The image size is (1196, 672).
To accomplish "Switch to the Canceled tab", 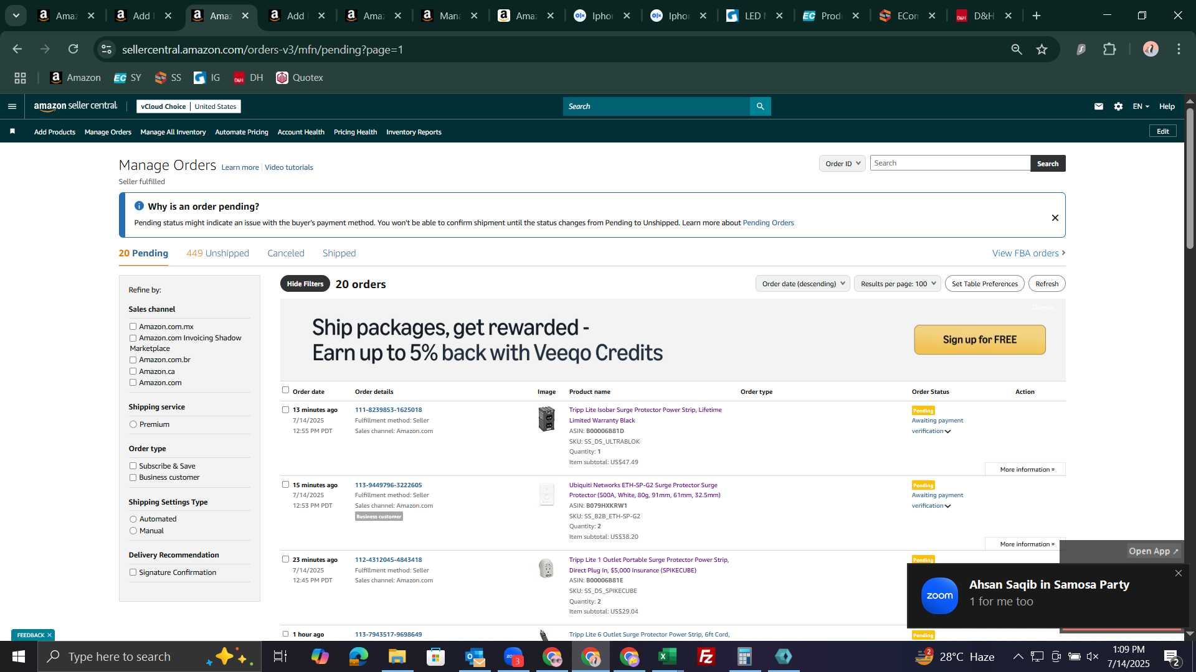I will coord(286,253).
